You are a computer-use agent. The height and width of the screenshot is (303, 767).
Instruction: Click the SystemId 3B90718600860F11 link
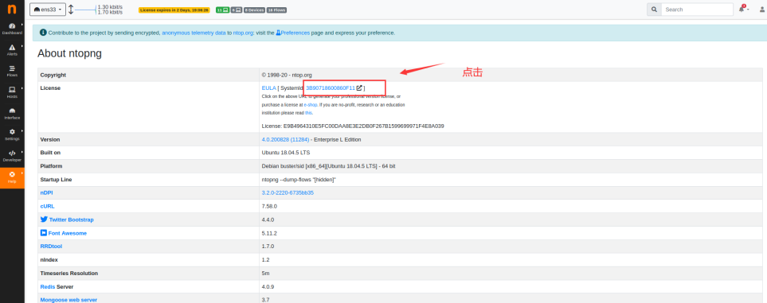[331, 88]
